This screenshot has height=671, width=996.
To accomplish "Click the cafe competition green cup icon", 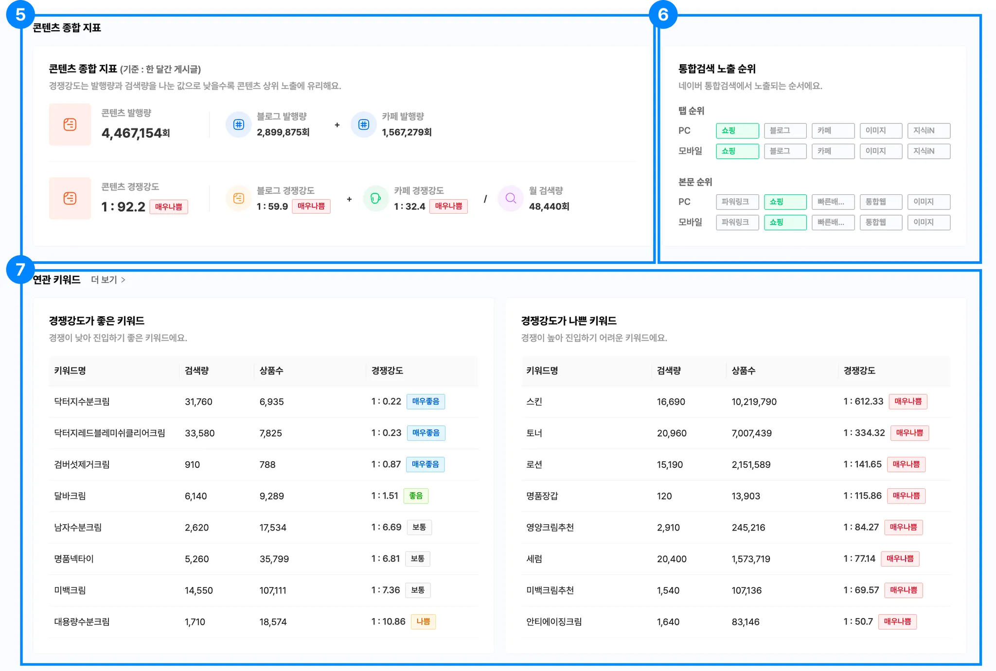I will (375, 198).
